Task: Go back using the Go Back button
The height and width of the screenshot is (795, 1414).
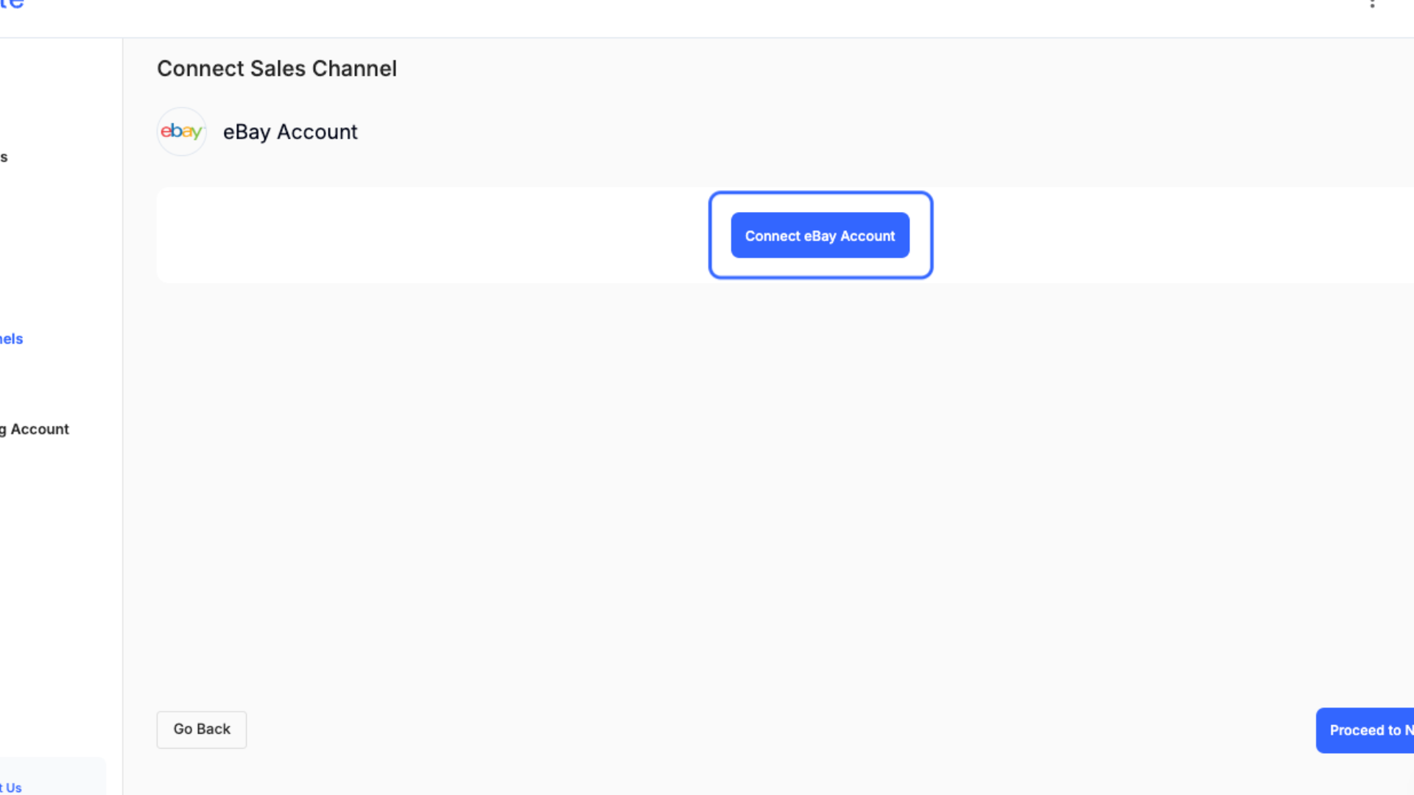Action: click(201, 729)
